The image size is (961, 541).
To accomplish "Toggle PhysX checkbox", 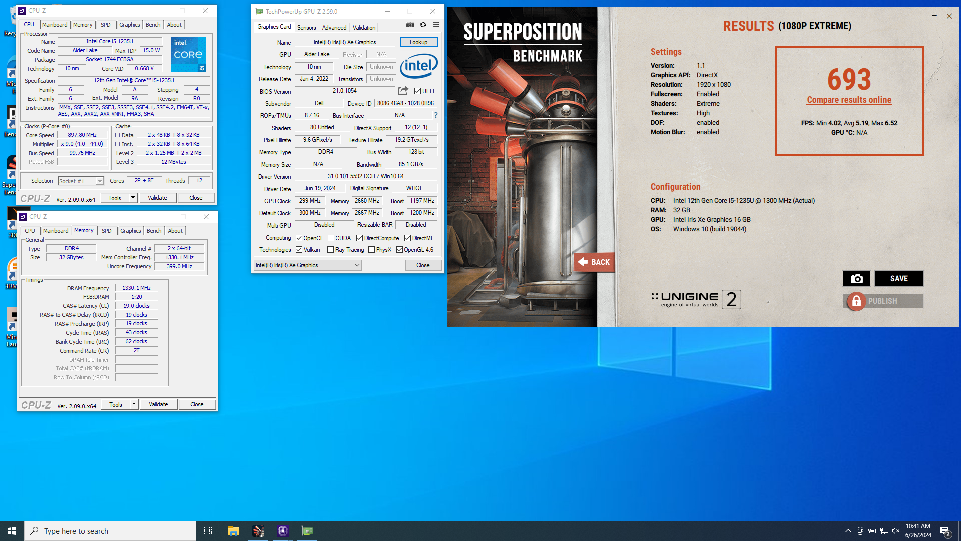I will click(x=371, y=250).
